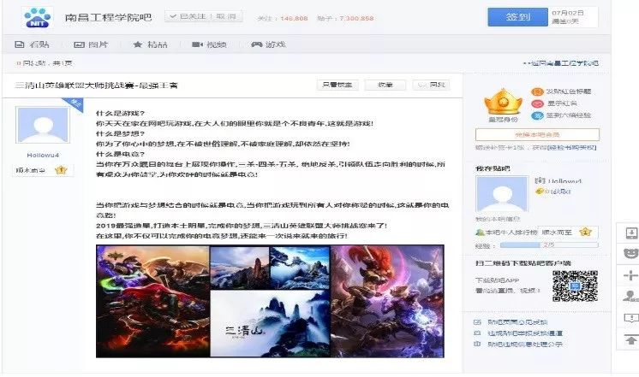The image size is (639, 377).
Task: Click the blue icon beside 签到六倍经验
Action: pyautogui.click(x=538, y=115)
